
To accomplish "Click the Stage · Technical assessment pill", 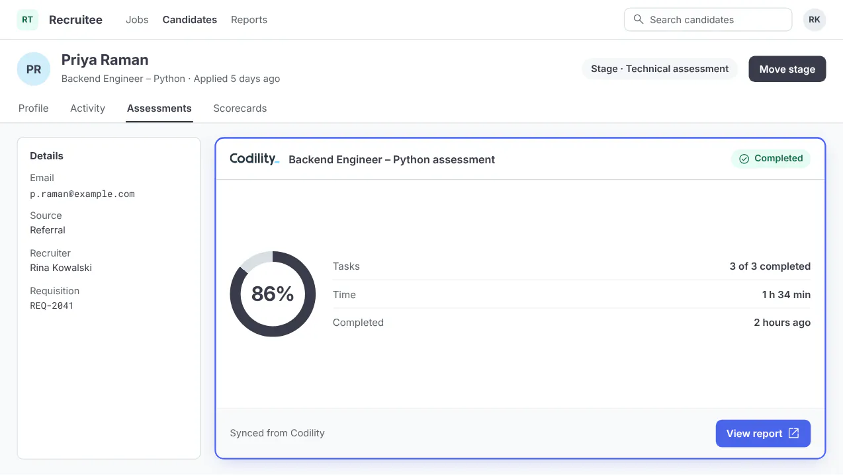I will click(x=660, y=69).
